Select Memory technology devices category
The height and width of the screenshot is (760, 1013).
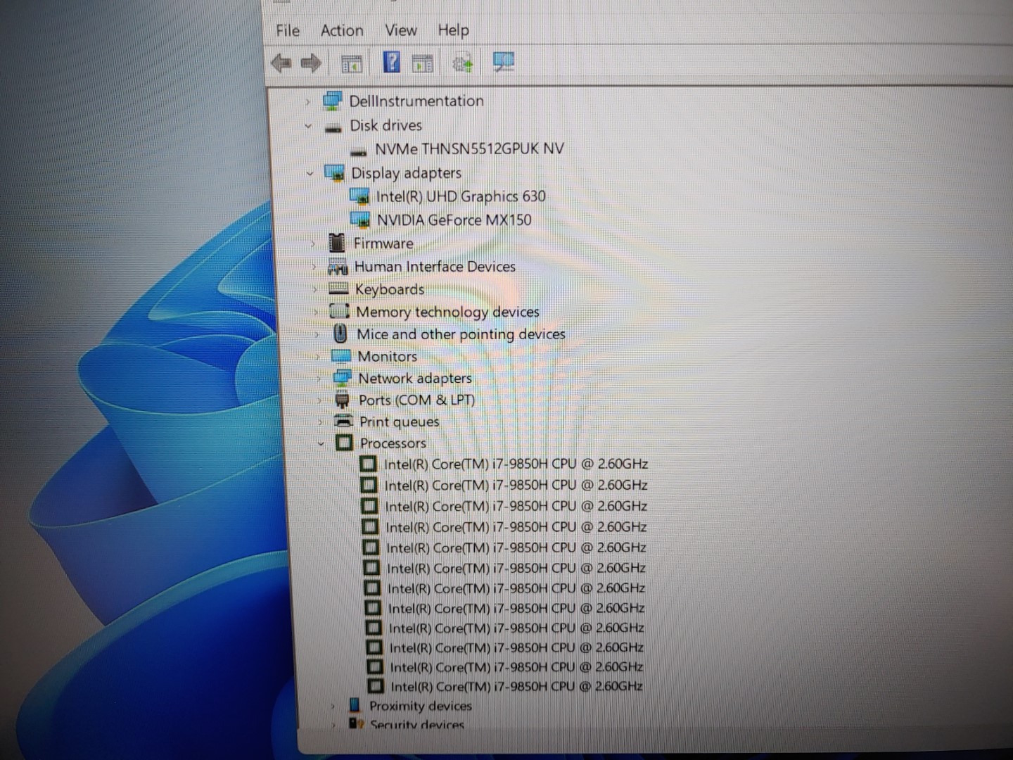point(447,312)
